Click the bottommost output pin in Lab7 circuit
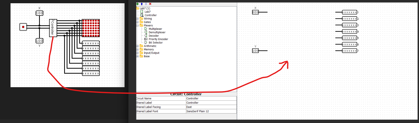Screen dimensions: 419x123 [91, 73]
